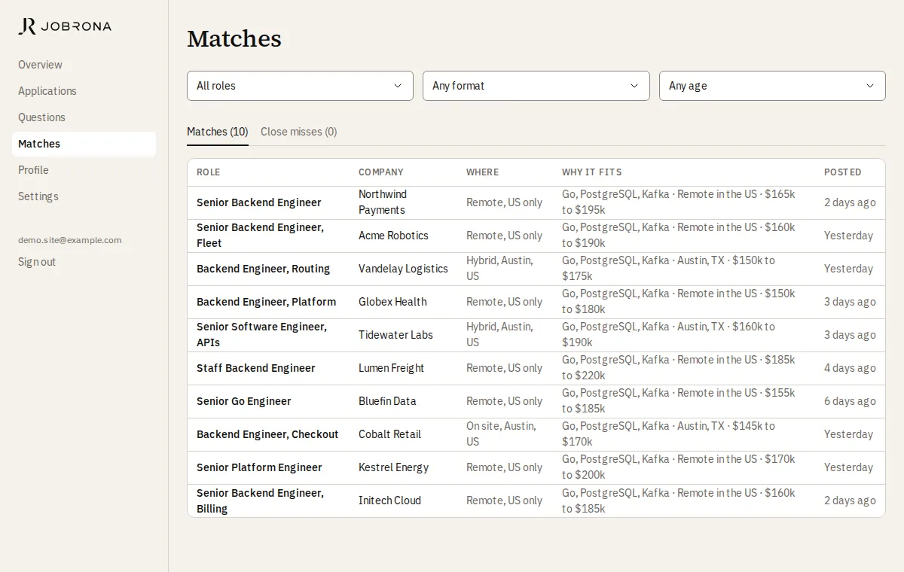Switch to the Close misses (0) tab
The width and height of the screenshot is (904, 572).
(x=299, y=132)
